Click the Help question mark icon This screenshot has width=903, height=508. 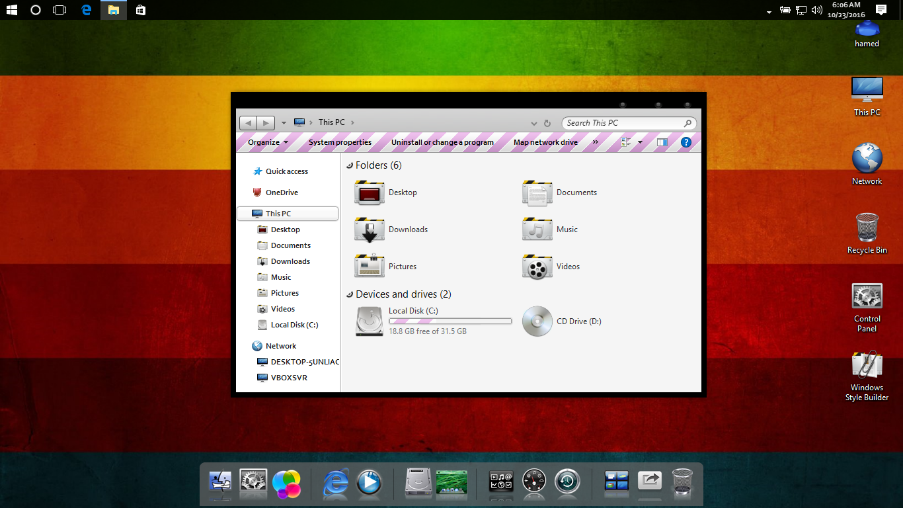[x=686, y=142]
